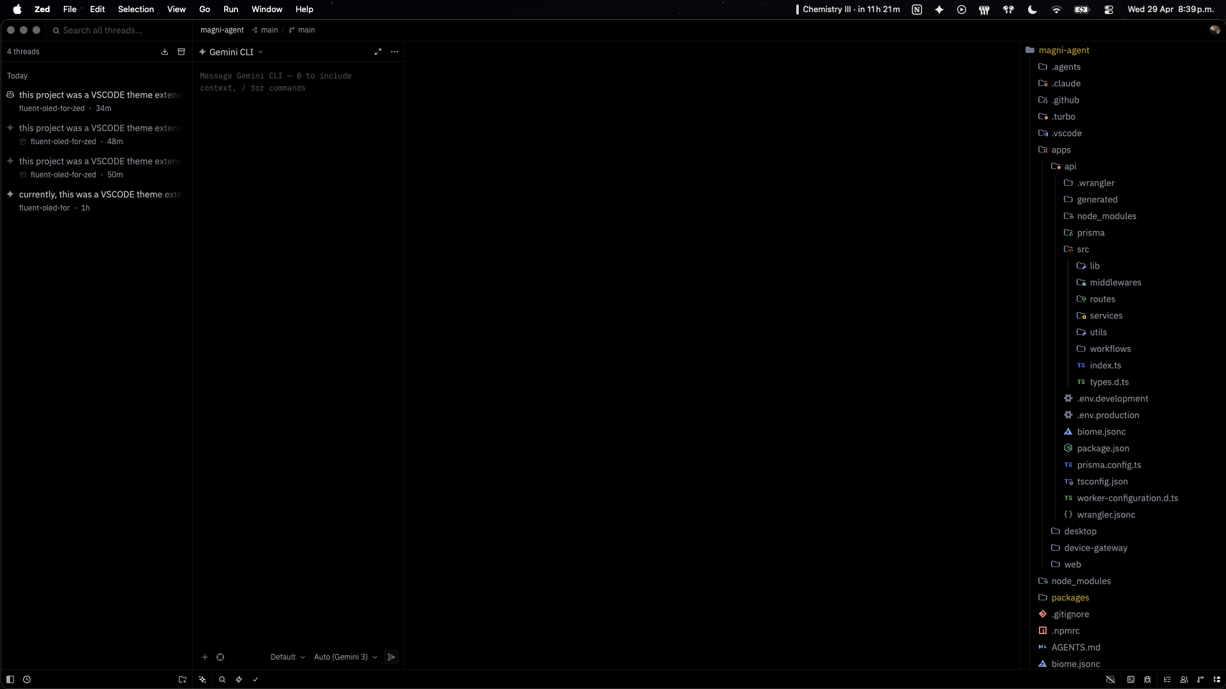Open the thread dated 34m ago

(x=96, y=101)
